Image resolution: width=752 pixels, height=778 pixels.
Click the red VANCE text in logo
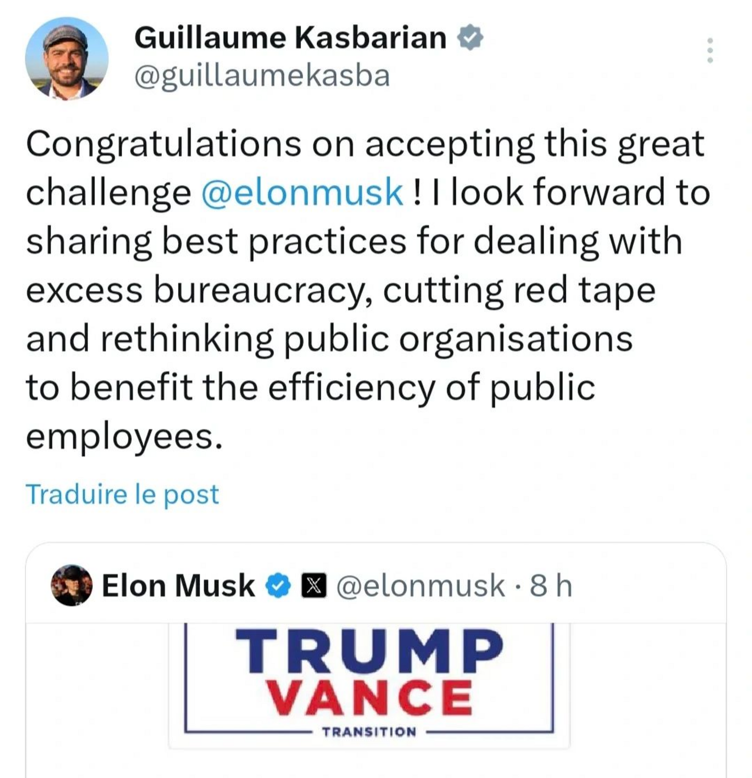369,697
